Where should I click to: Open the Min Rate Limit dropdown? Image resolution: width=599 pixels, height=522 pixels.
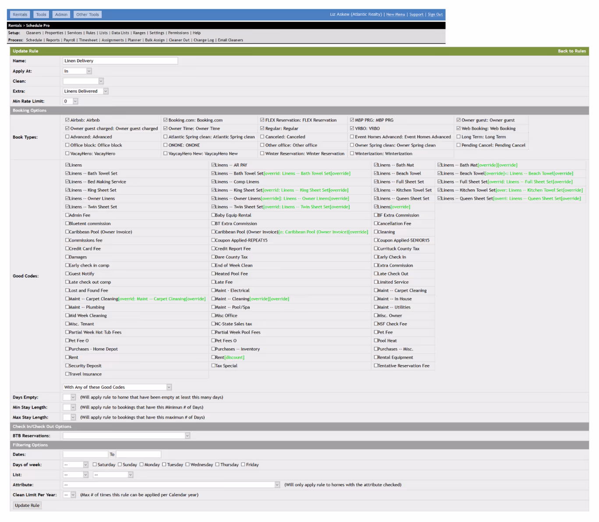click(70, 101)
